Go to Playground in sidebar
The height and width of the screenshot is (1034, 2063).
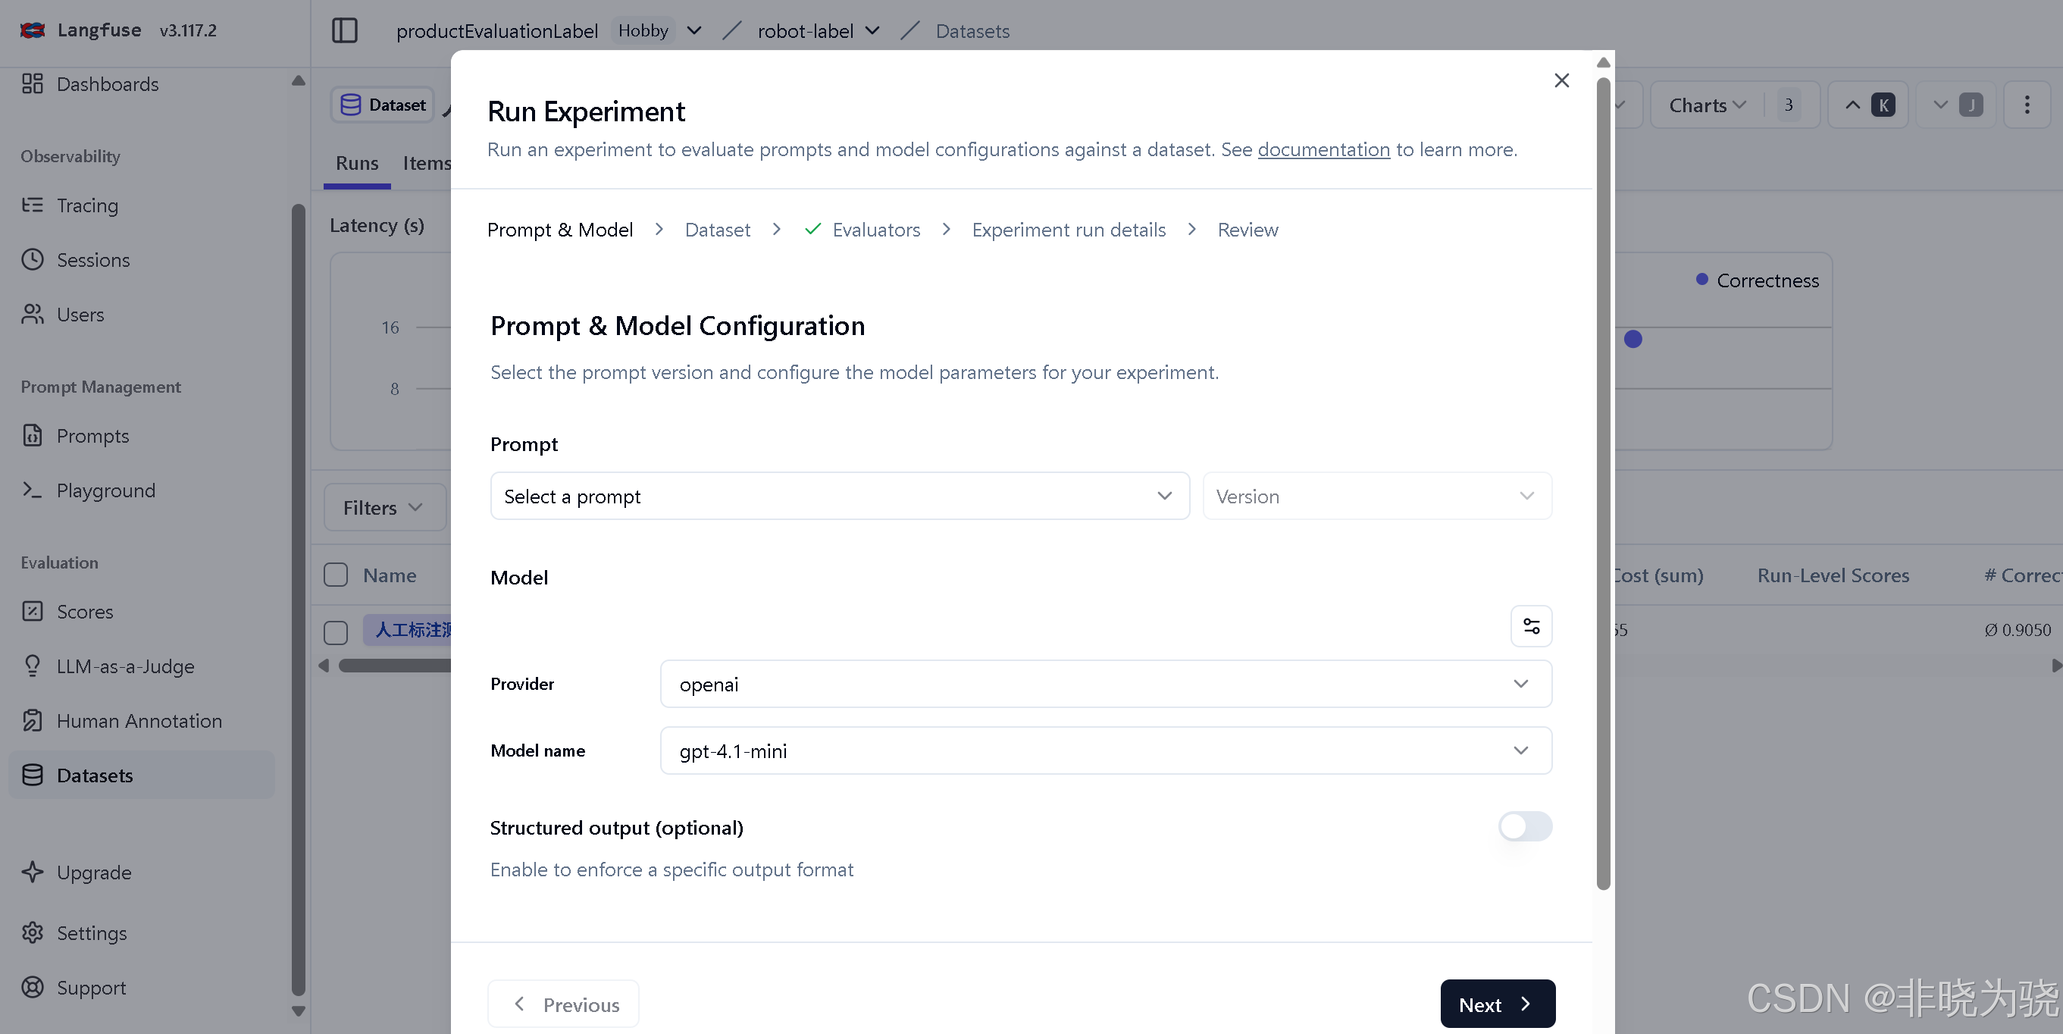click(105, 490)
